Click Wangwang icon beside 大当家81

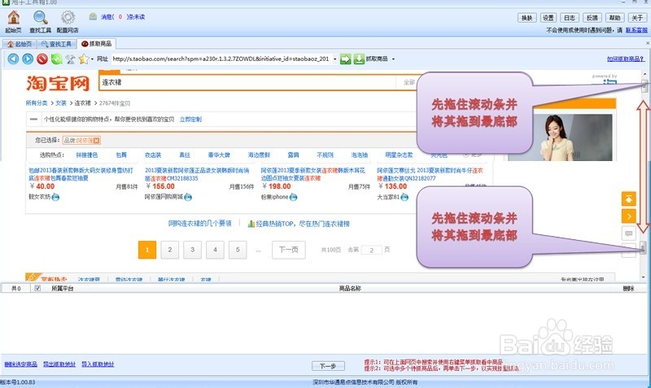[x=404, y=197]
